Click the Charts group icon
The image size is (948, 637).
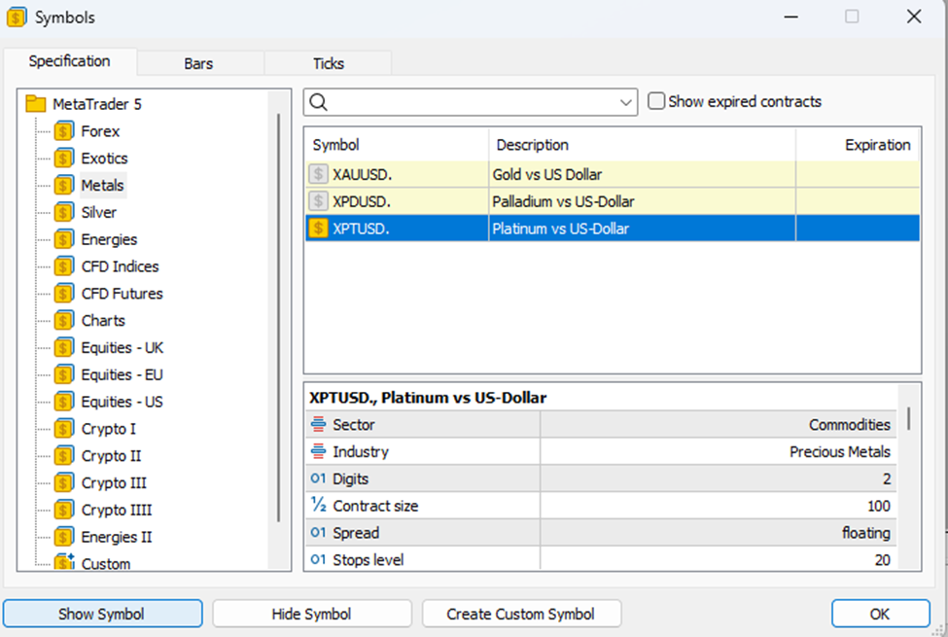click(63, 321)
